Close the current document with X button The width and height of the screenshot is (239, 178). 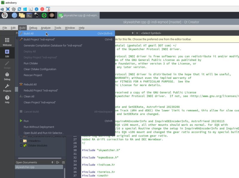[137, 33]
